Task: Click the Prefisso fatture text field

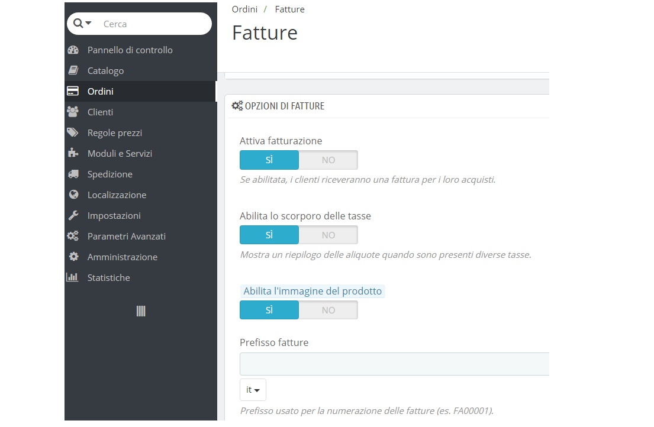Action: [x=394, y=364]
